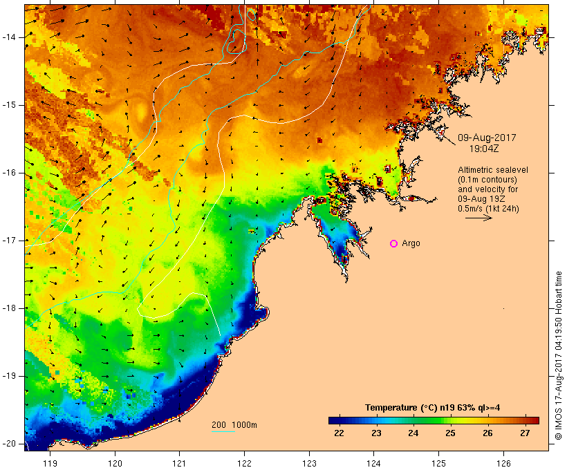Click longitude axis label '126'
Image resolution: width=567 pixels, height=470 pixels.
coord(503,464)
